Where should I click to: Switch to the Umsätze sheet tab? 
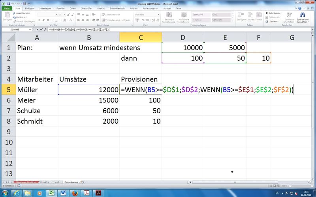45,182
